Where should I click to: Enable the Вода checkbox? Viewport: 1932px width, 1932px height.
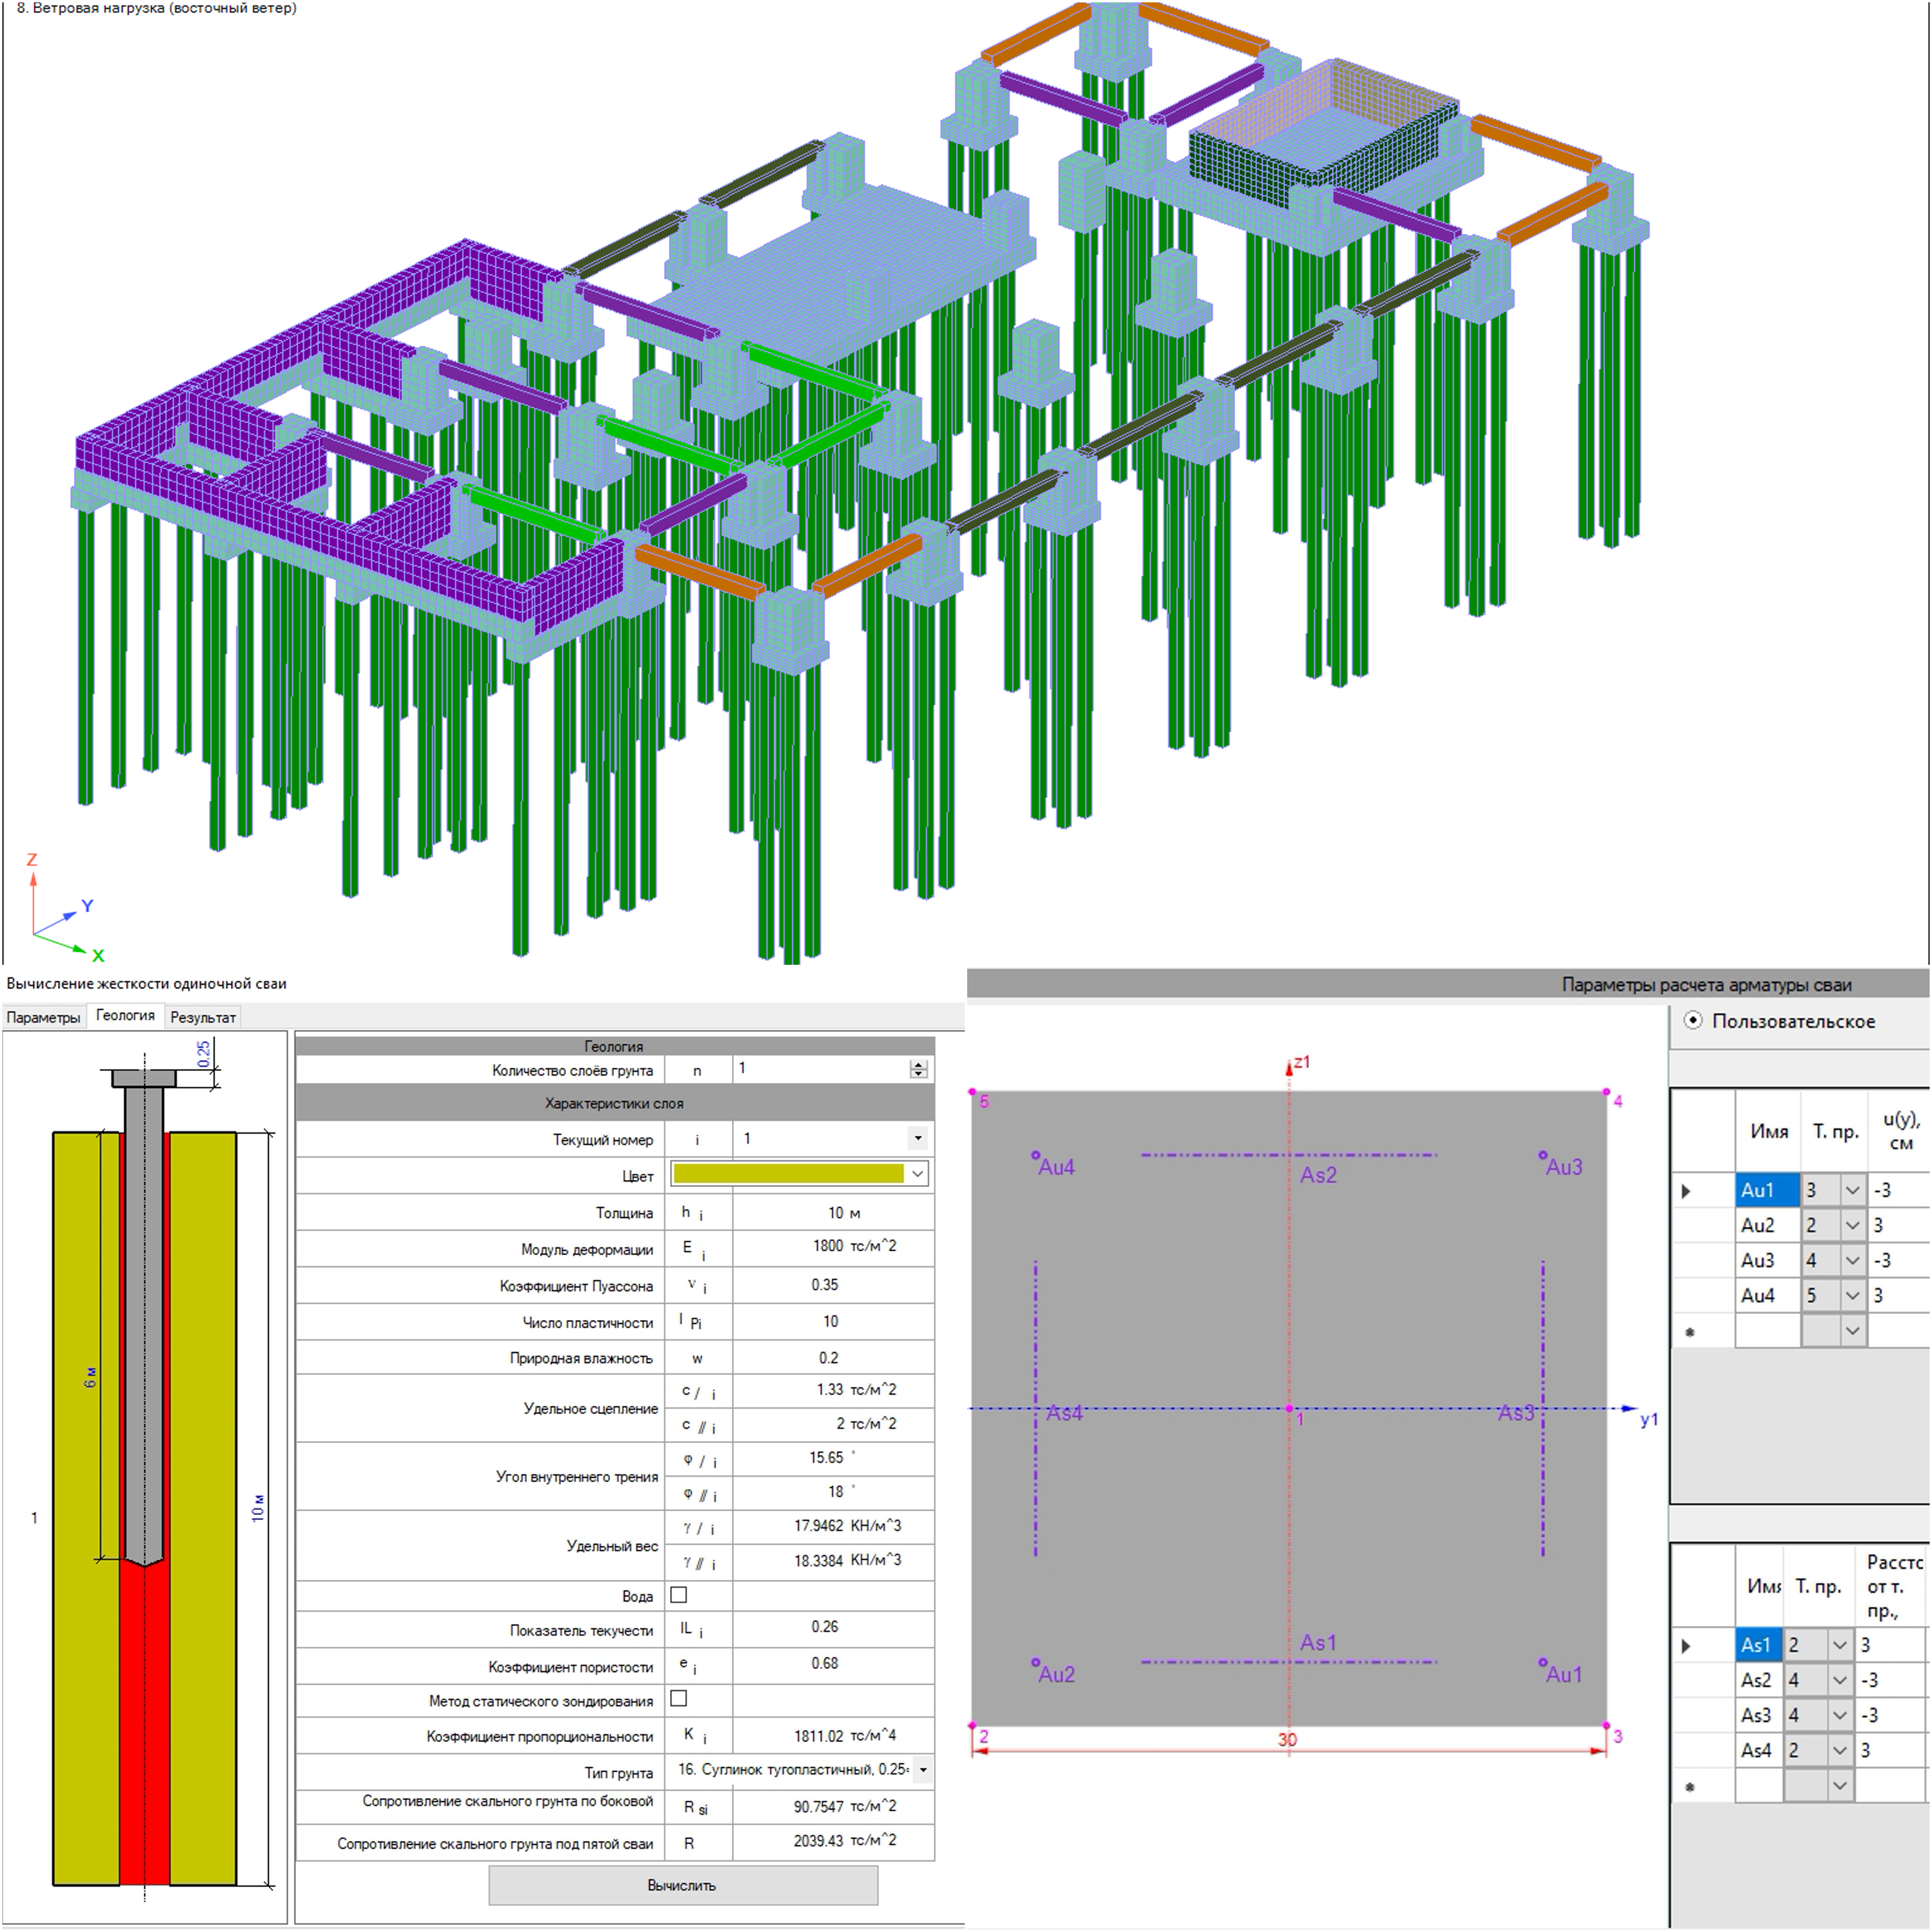click(x=679, y=1595)
